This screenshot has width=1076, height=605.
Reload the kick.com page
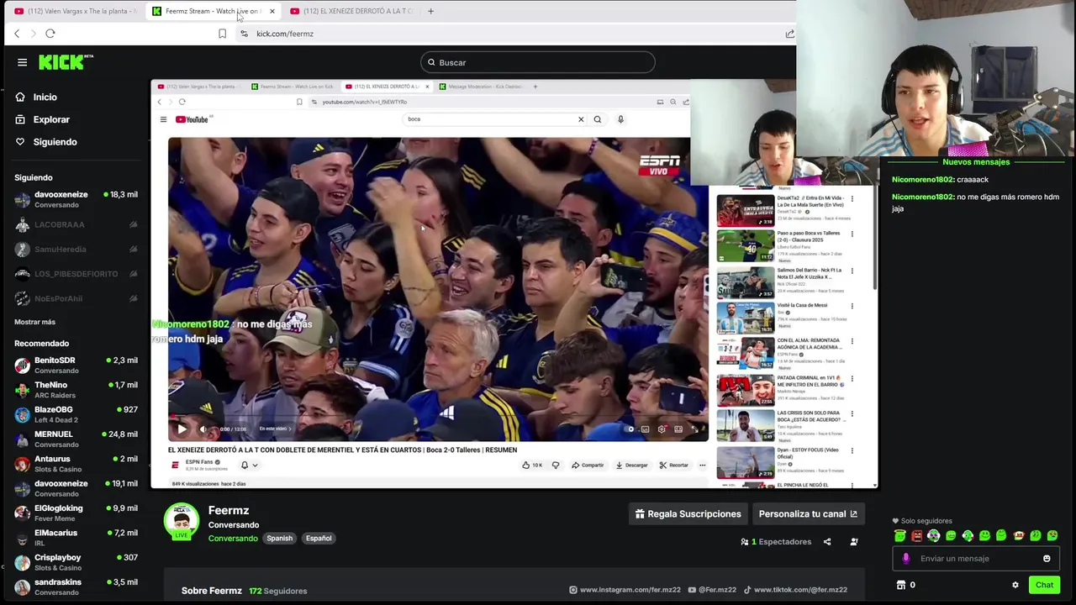pyautogui.click(x=50, y=34)
